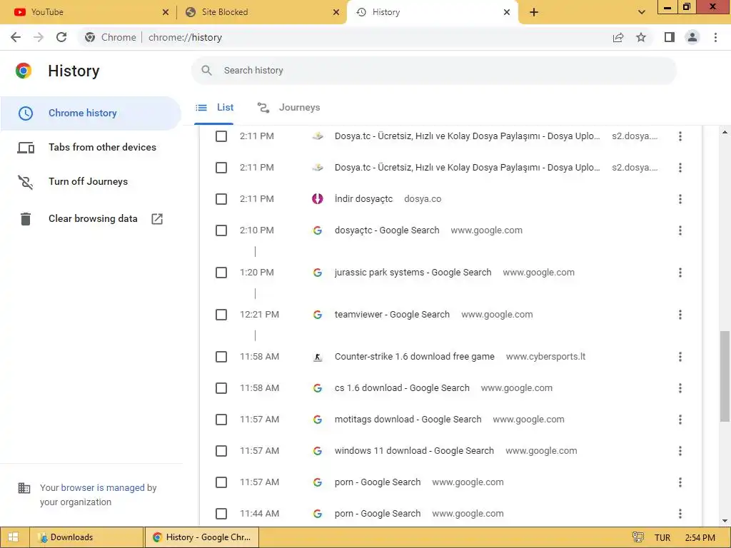Open the profile avatar menu
The image size is (731, 548).
pyautogui.click(x=692, y=37)
